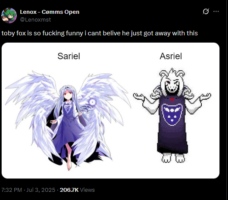This screenshot has height=200, width=228.
Task: Open the Lenox – Cømms Open profile name
Action: tap(50, 12)
